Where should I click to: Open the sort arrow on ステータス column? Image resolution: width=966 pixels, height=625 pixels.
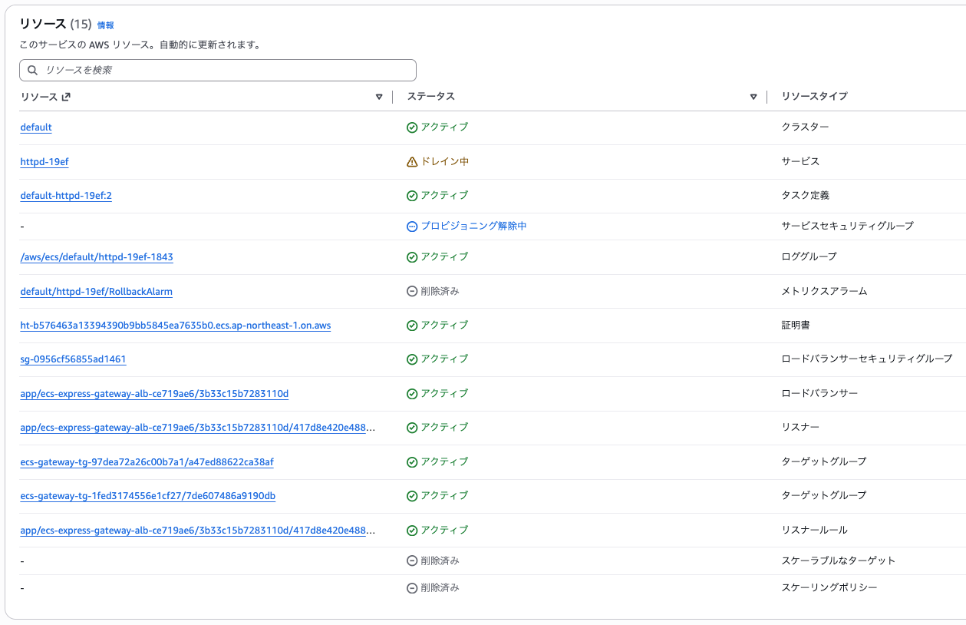pos(753,97)
